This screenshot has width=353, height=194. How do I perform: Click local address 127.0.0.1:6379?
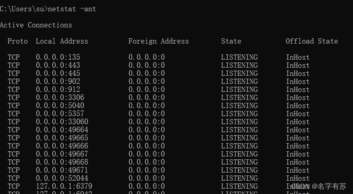pyautogui.click(x=64, y=186)
